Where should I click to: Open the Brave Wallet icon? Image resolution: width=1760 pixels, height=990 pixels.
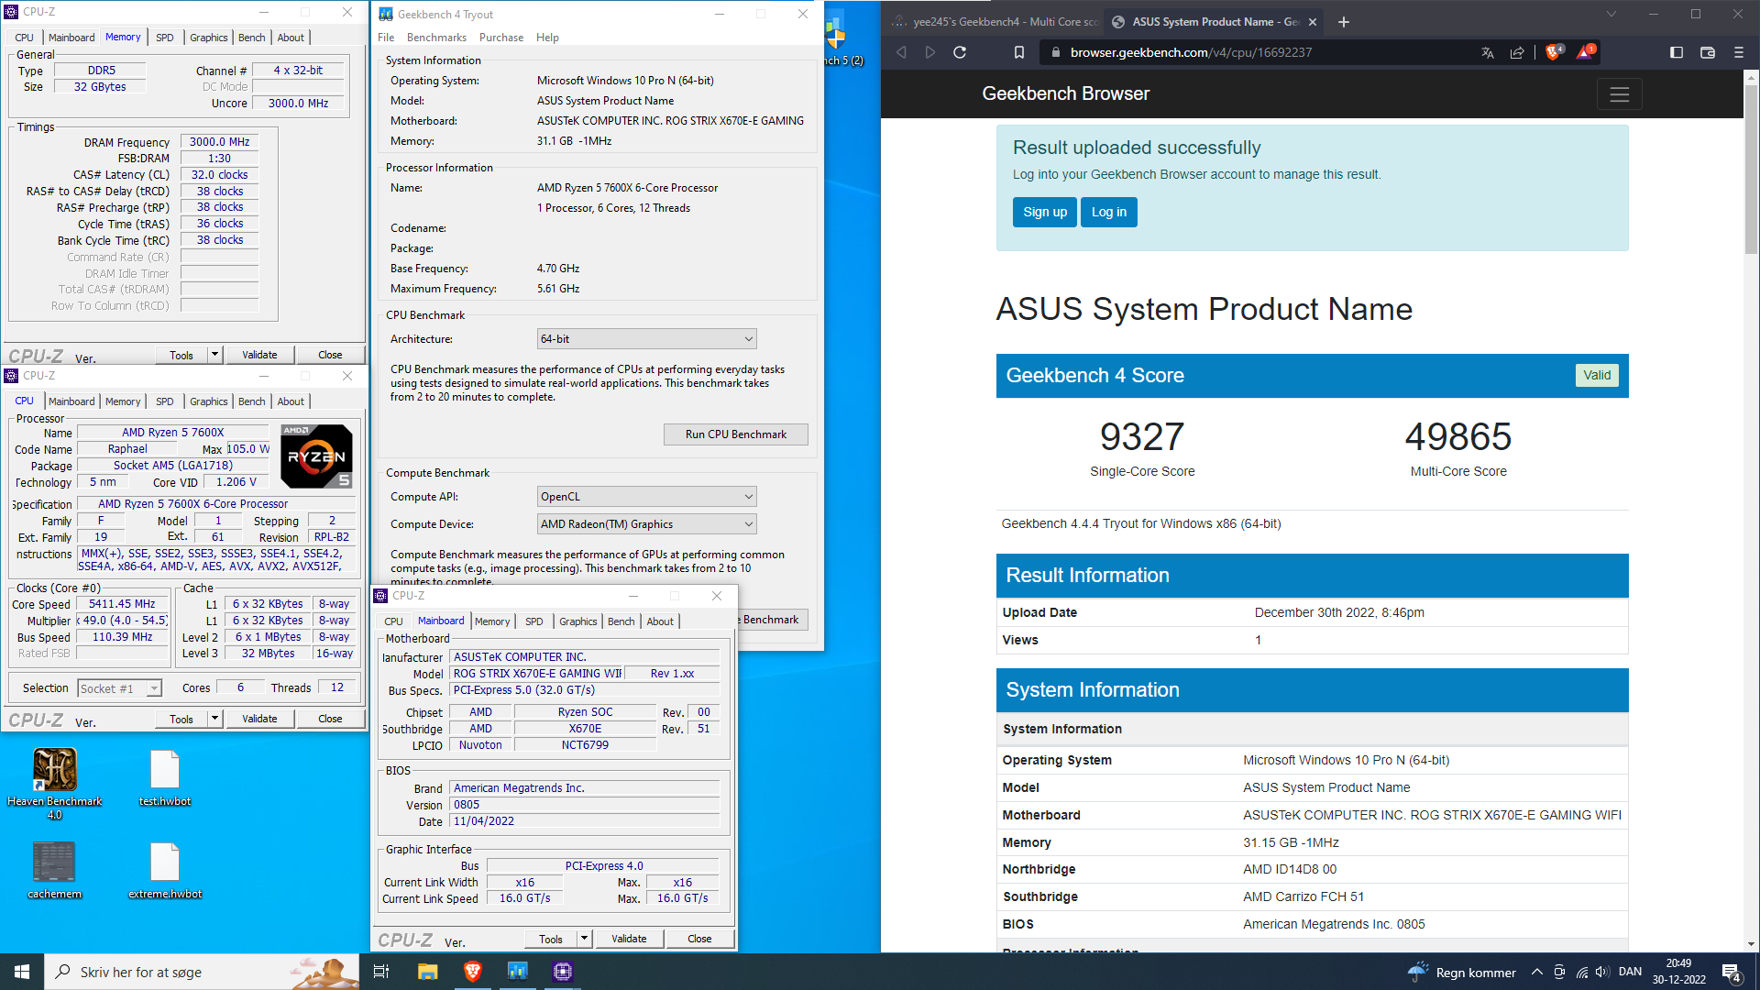[x=1708, y=52]
